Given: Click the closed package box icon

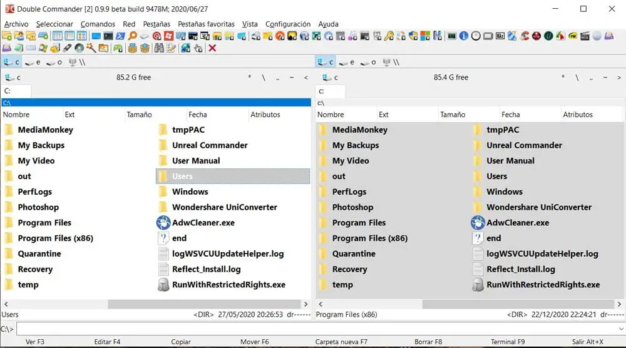Looking at the screenshot, I should tap(132, 48).
